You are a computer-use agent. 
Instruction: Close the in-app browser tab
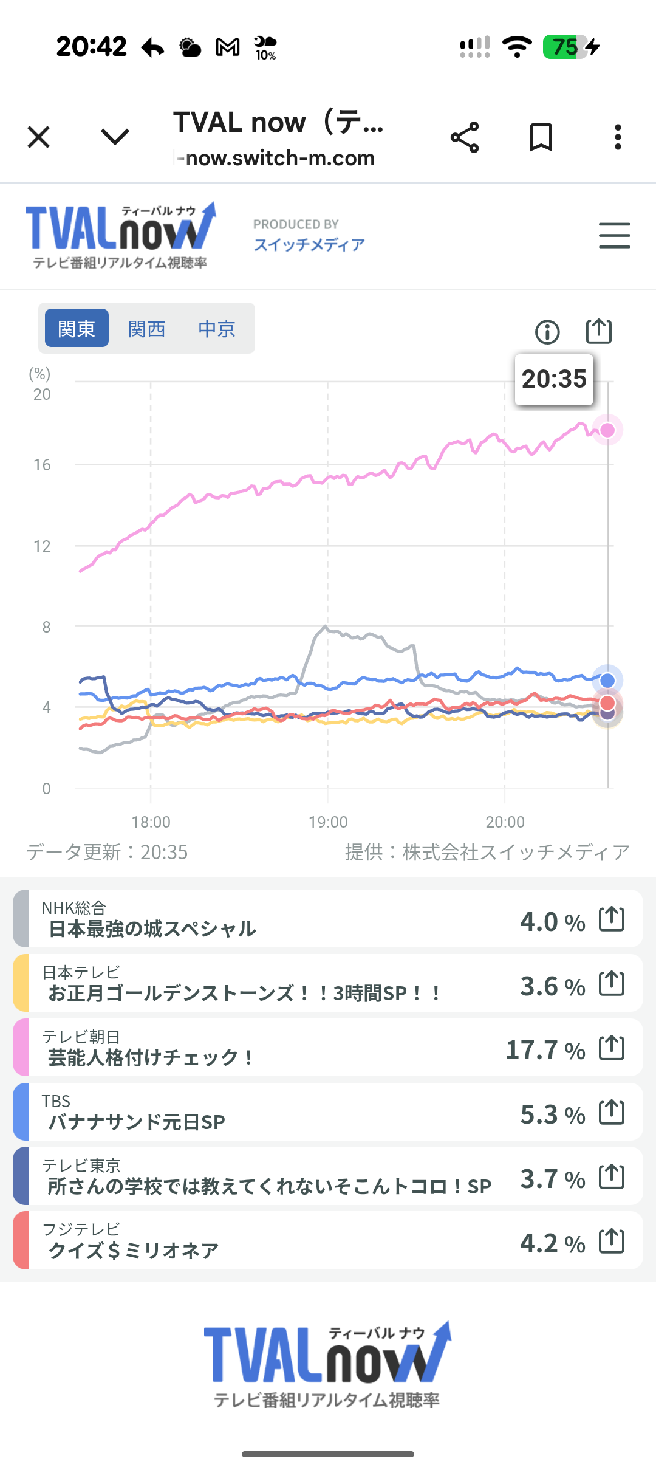point(39,137)
